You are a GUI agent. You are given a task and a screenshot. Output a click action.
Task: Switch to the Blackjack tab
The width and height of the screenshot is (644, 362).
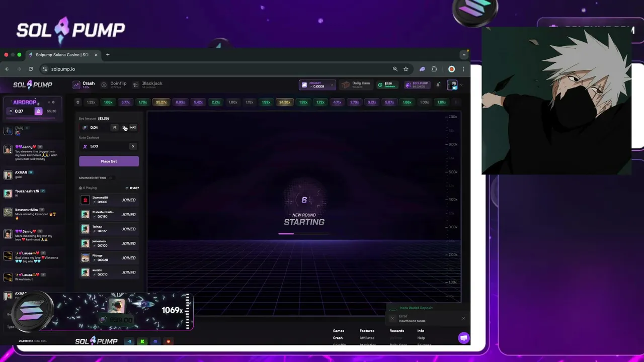click(x=147, y=85)
